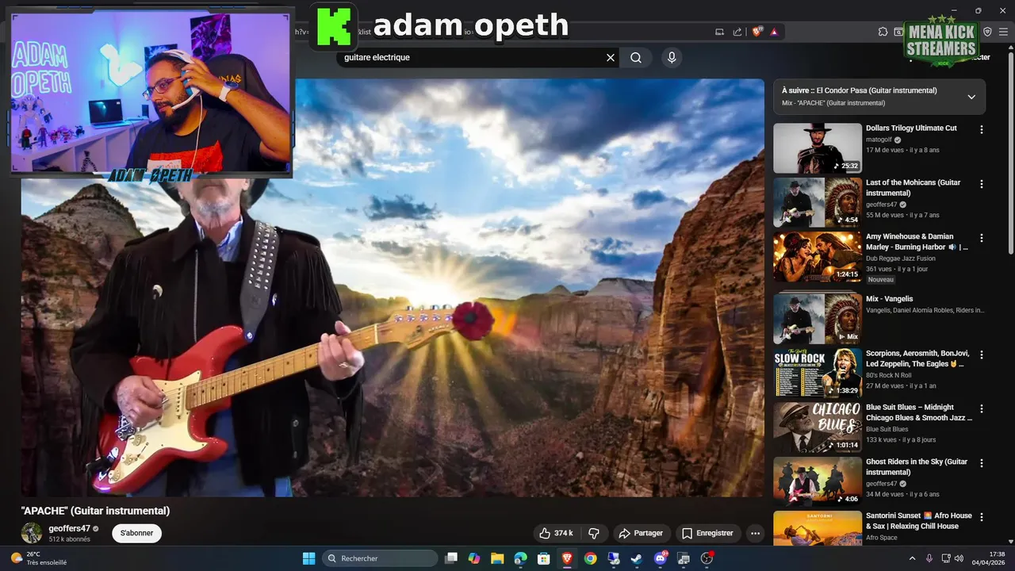Click the Enregistrer save button
Image resolution: width=1015 pixels, height=571 pixels.
[707, 533]
